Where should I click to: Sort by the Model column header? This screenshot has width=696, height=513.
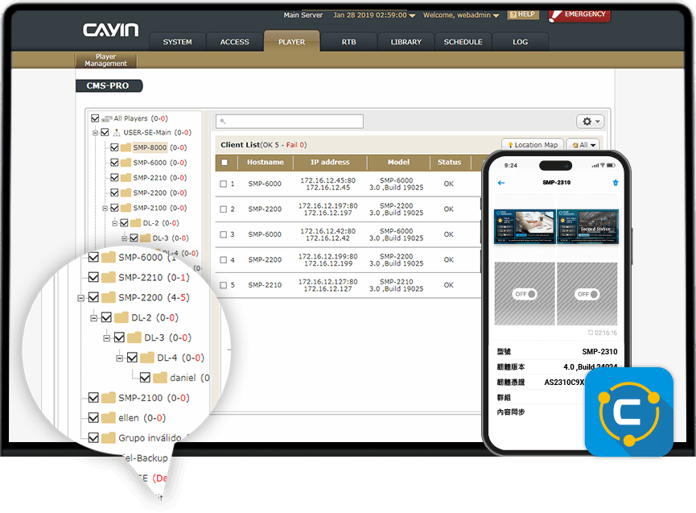point(398,162)
